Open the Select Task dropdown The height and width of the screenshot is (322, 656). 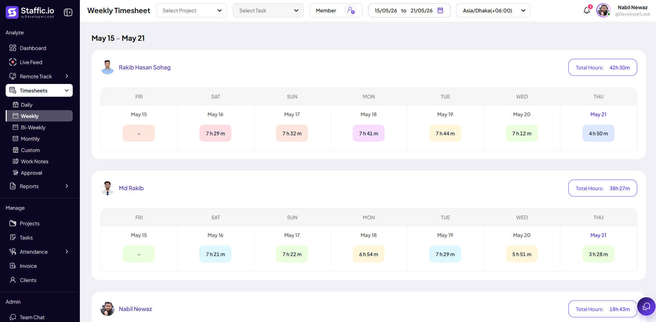(268, 10)
